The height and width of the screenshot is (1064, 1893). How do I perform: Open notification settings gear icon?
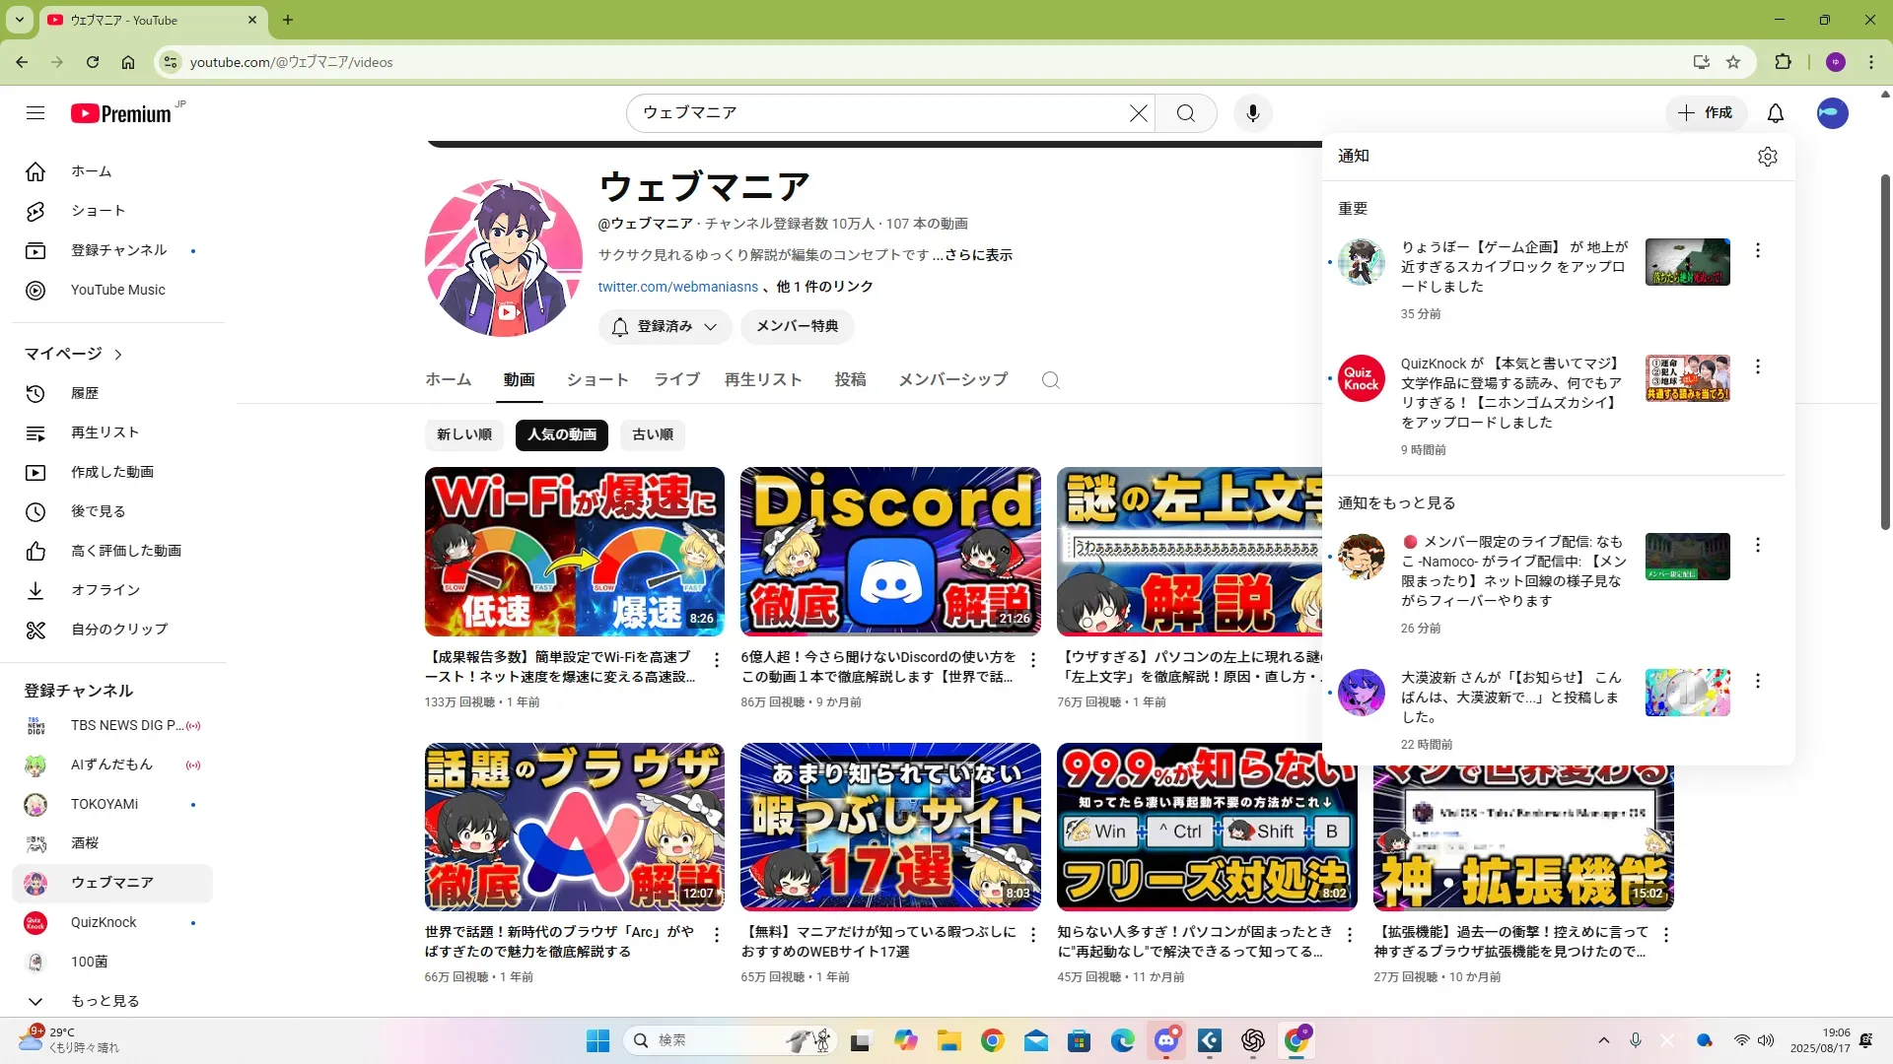[1767, 157]
